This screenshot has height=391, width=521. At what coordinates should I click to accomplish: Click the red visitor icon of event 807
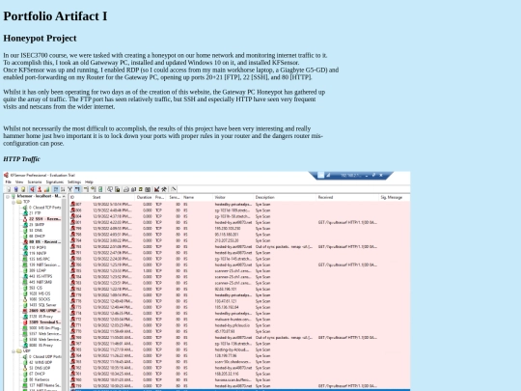(72, 204)
